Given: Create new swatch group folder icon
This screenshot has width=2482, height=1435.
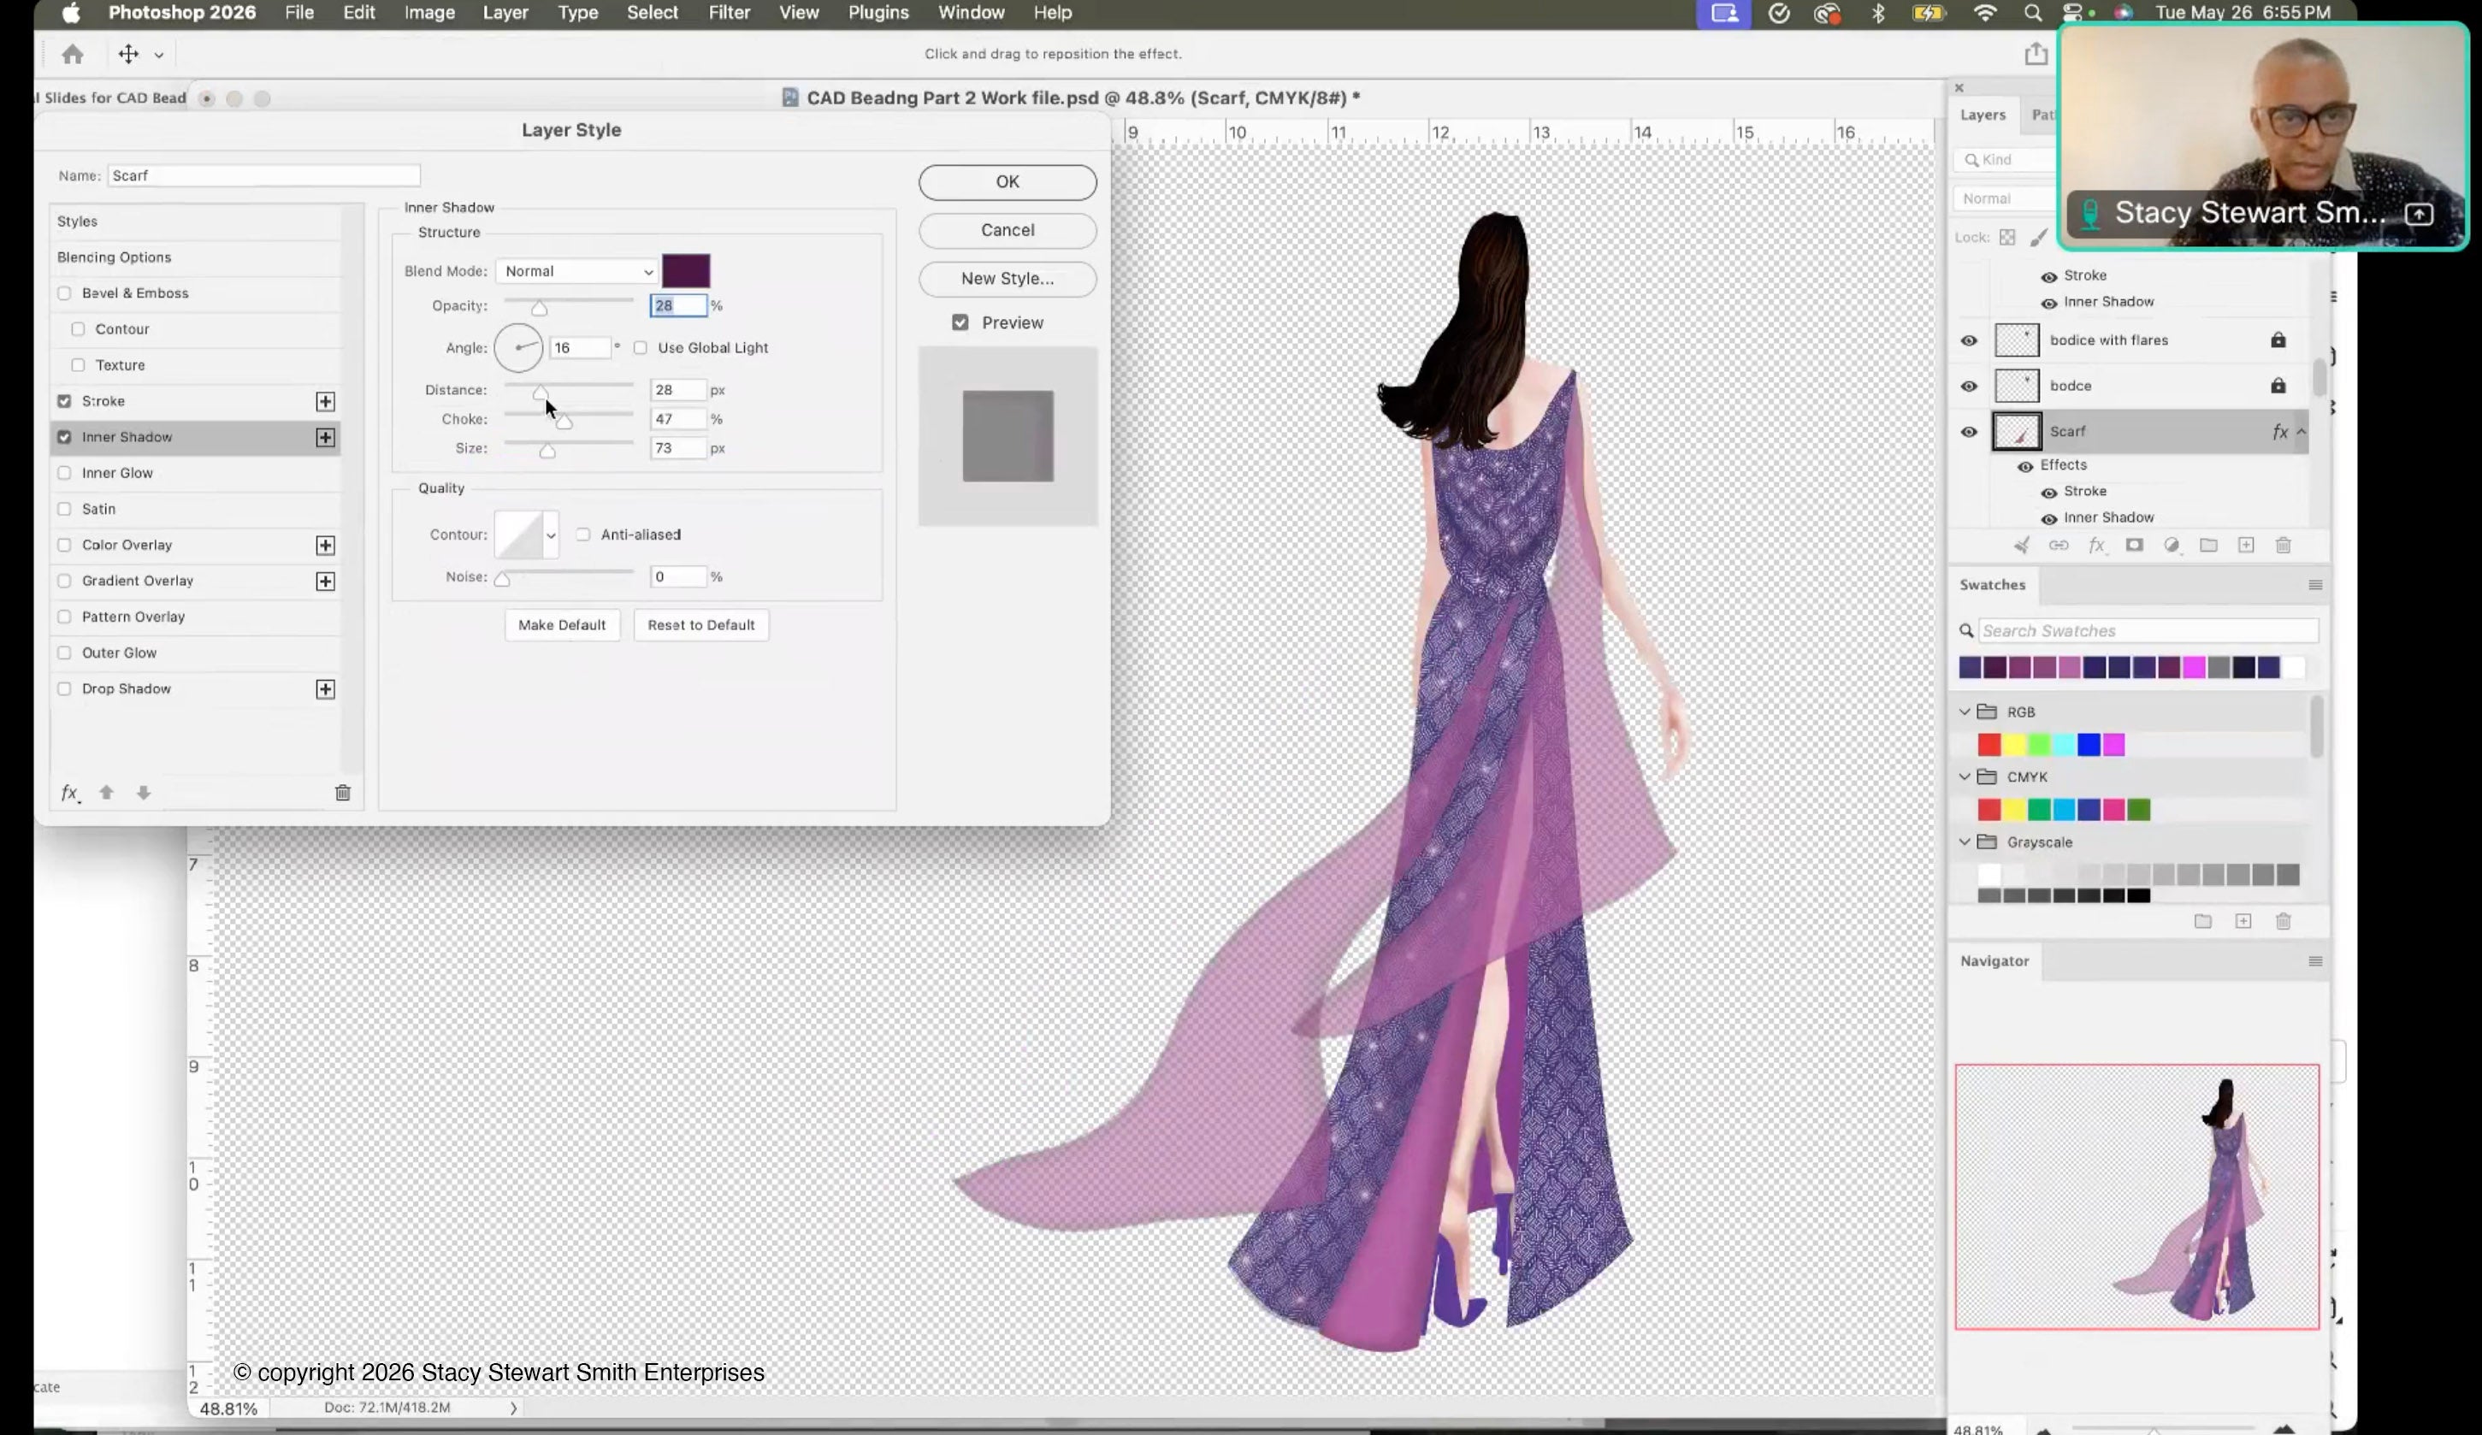Looking at the screenshot, I should pyautogui.click(x=2203, y=921).
